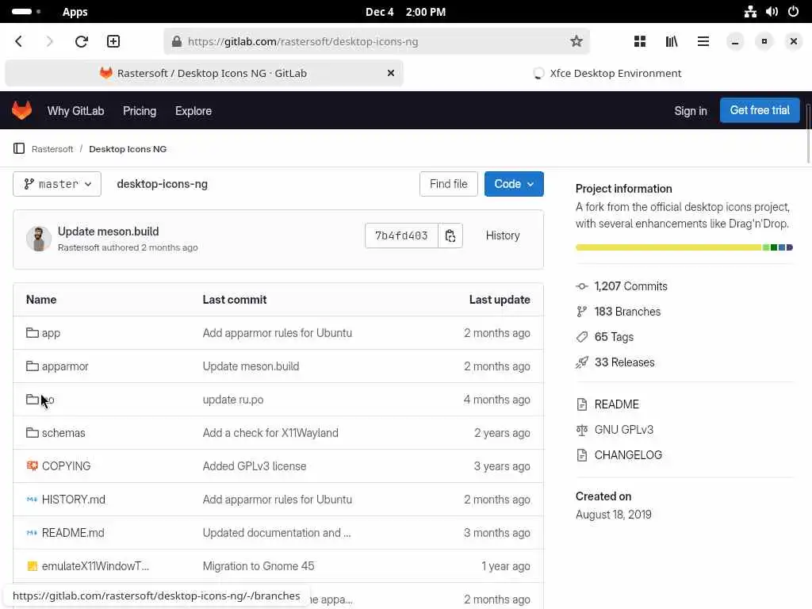This screenshot has width=812, height=609.
Task: Click the Rastersoft breadcrumb link
Action: 52,149
